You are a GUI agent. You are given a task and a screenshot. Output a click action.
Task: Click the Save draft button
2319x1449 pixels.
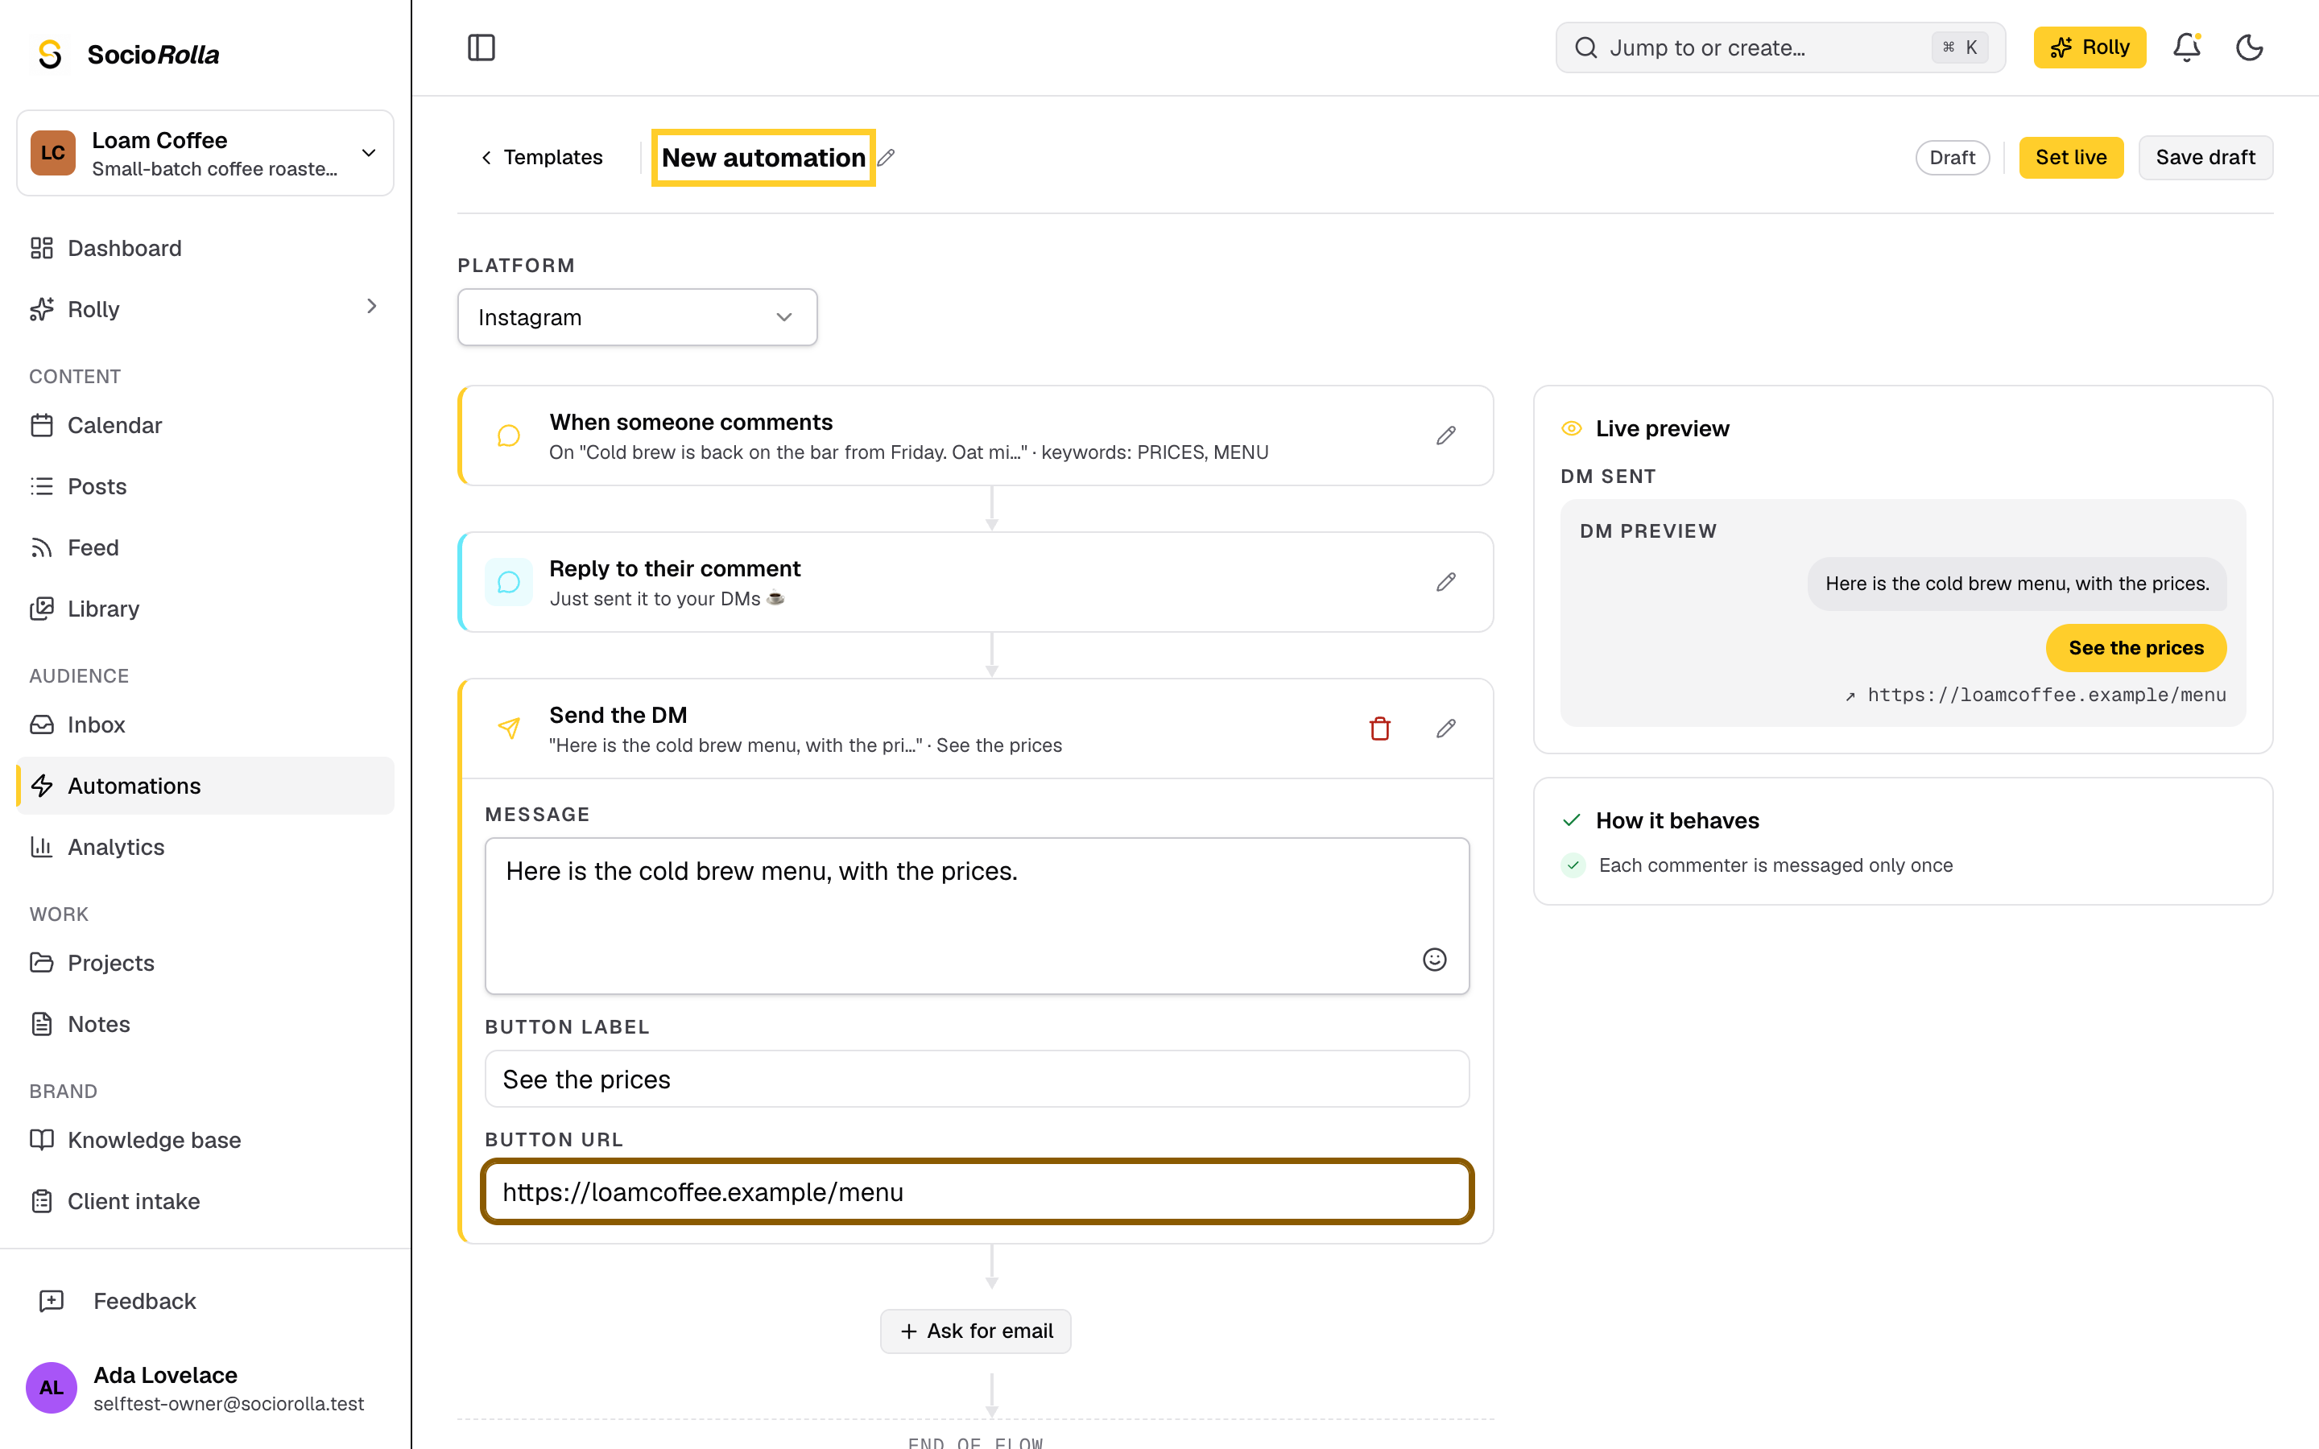[x=2205, y=157]
